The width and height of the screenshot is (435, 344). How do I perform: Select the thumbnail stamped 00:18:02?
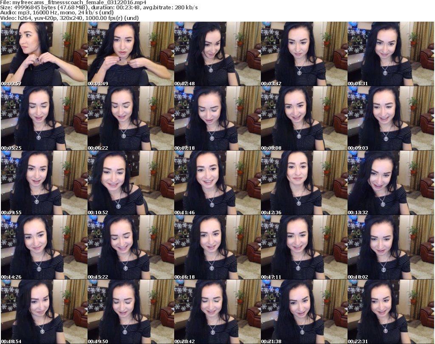(x=391, y=247)
